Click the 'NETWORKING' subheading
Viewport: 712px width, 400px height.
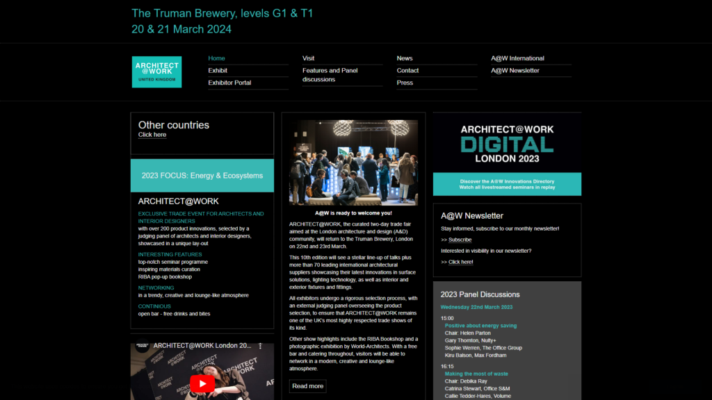156,287
